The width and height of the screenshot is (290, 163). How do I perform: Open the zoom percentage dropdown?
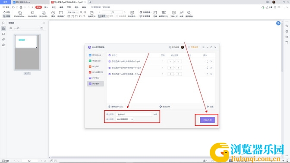pyautogui.click(x=72, y=13)
